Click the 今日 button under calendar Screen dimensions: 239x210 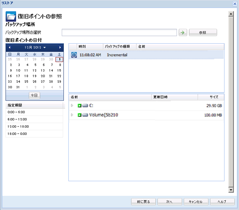35,95
